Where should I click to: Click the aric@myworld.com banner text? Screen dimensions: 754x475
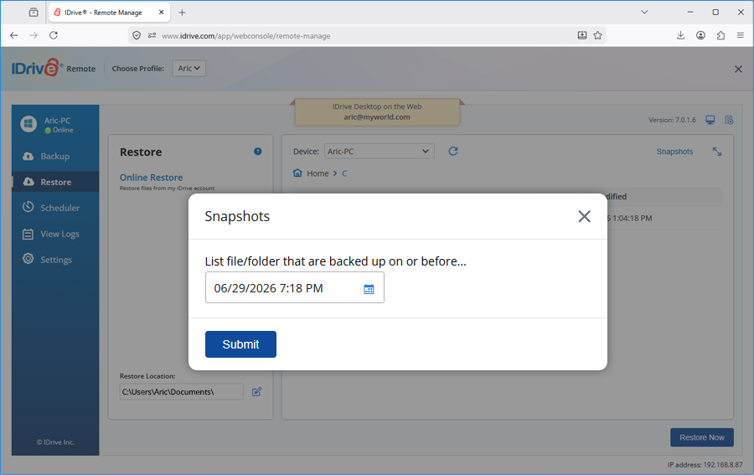point(376,116)
